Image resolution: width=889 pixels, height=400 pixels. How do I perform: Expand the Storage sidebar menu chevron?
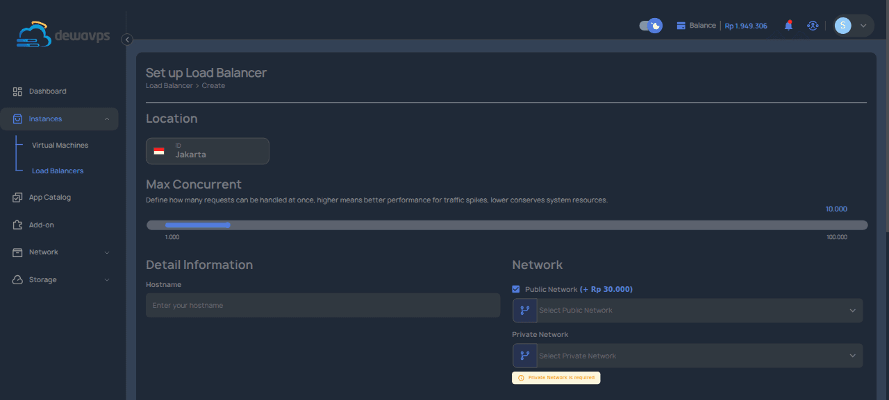click(107, 280)
